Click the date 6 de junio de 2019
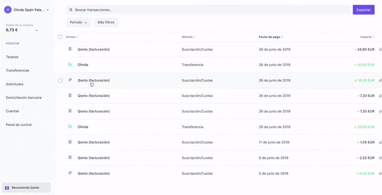This screenshot has width=382, height=195. point(274,158)
